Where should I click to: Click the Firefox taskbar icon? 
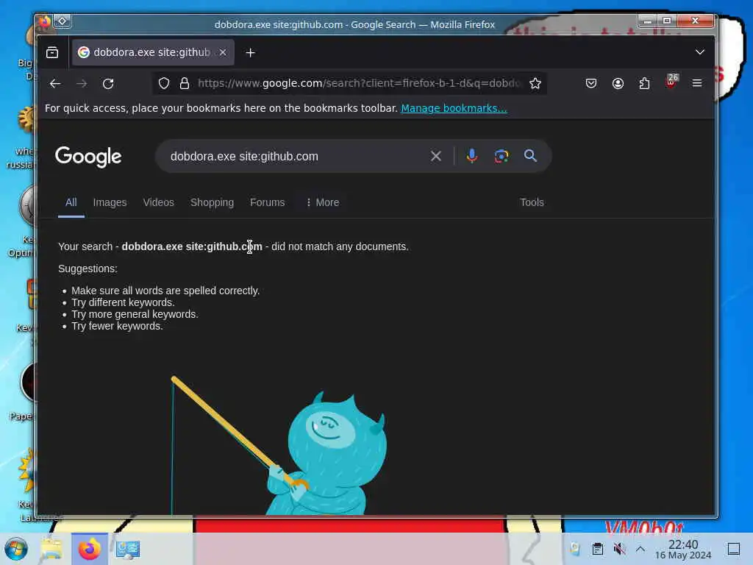point(90,549)
